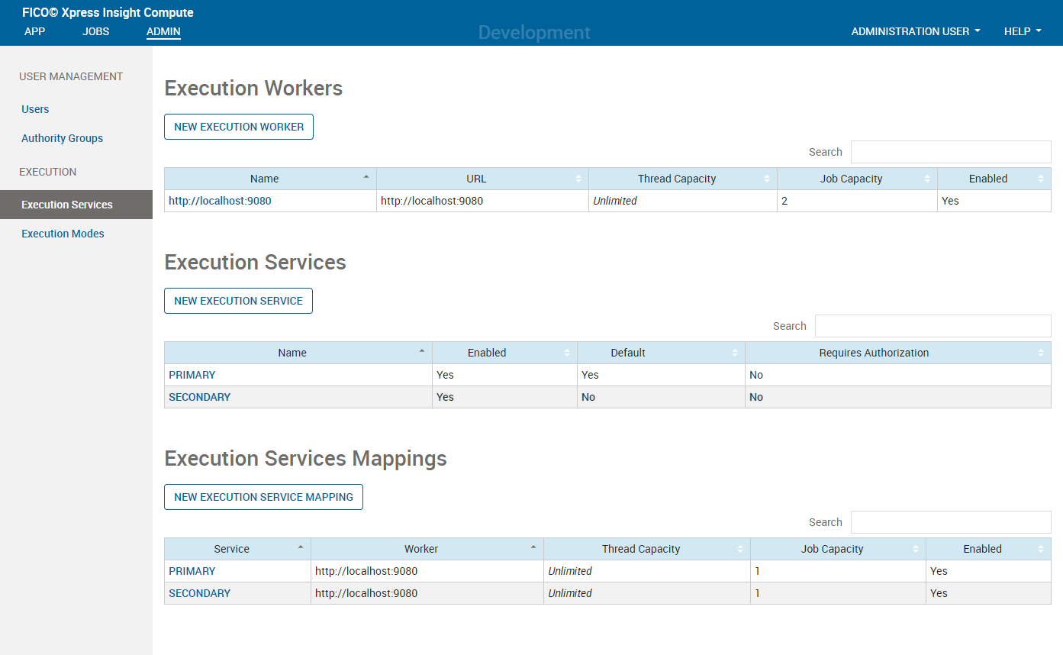The image size is (1063, 655).
Task: Open the SECONDARY execution service link
Action: pos(199,397)
